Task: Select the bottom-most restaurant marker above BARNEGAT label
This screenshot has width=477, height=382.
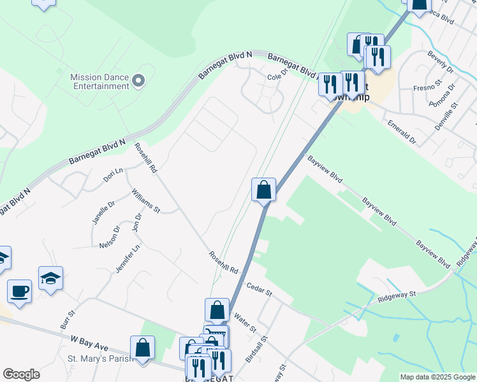Action: [199, 369]
